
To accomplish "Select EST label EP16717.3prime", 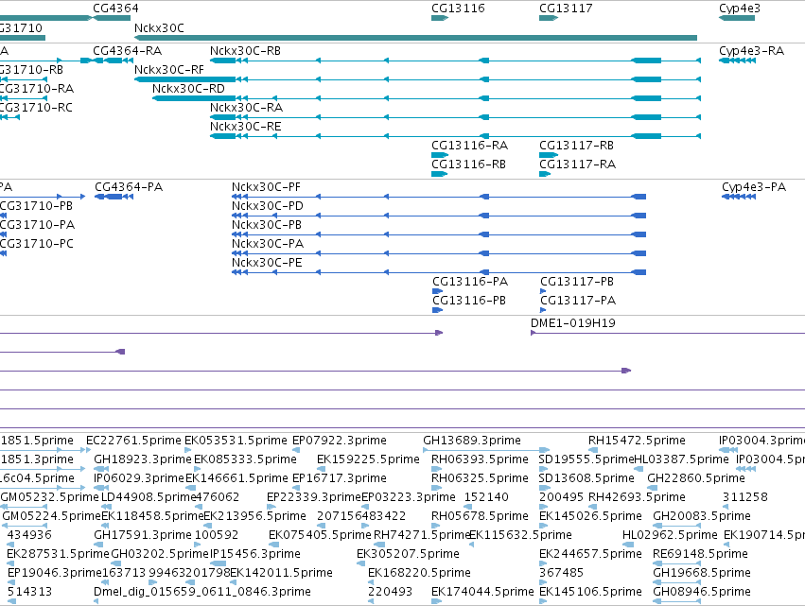I will point(340,478).
